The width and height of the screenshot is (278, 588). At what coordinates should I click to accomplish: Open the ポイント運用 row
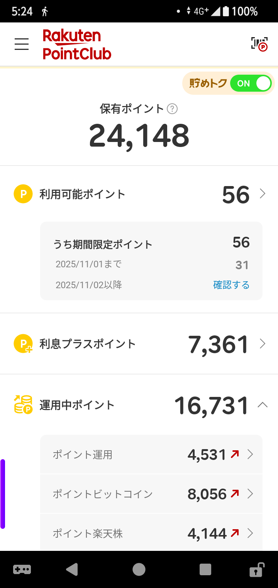point(151,455)
